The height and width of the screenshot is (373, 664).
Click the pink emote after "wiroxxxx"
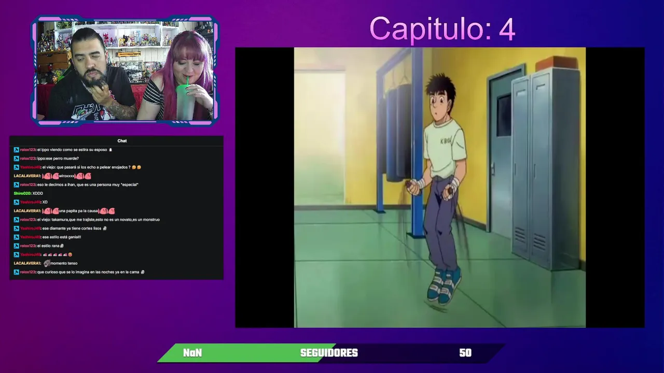(84, 176)
